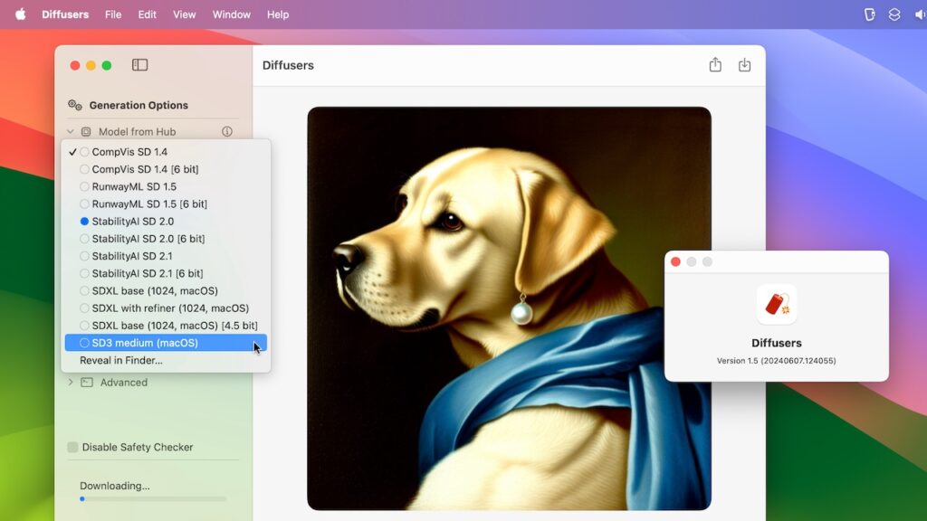
Task: Select SDXL with refiner (1024, macOS)
Action: [170, 308]
